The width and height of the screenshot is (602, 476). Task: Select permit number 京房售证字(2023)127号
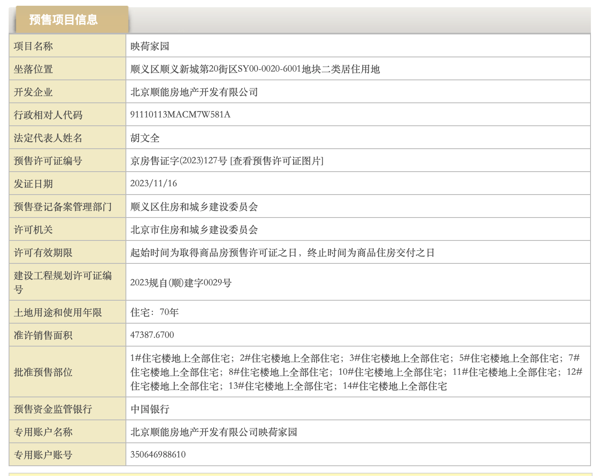178,161
